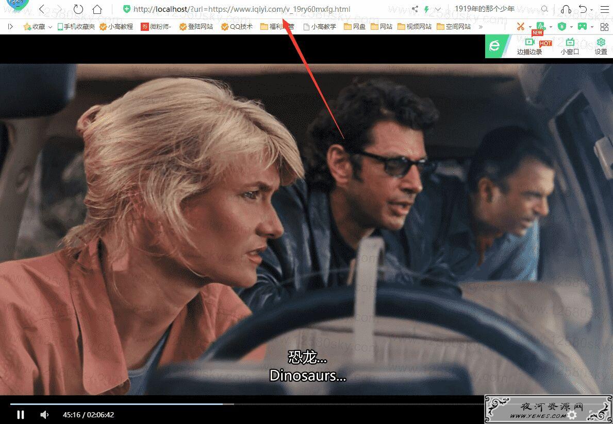Show more bookmarks with » overflow
This screenshot has height=424, width=613.
pyautogui.click(x=481, y=27)
